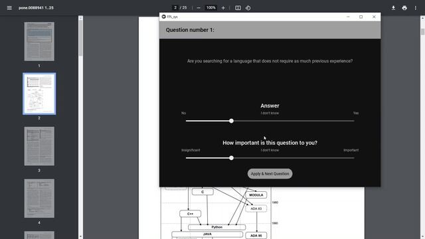
Task: Click the importance slider handle
Action: click(x=231, y=158)
